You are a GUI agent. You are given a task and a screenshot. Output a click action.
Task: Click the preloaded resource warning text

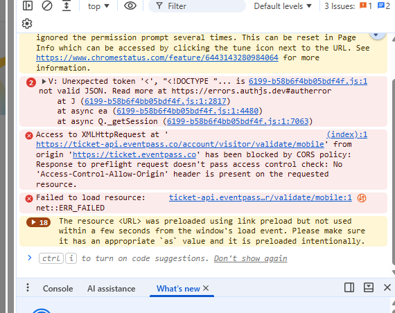(x=212, y=231)
